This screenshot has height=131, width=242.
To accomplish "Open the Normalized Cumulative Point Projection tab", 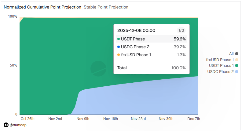I will pos(42,7).
